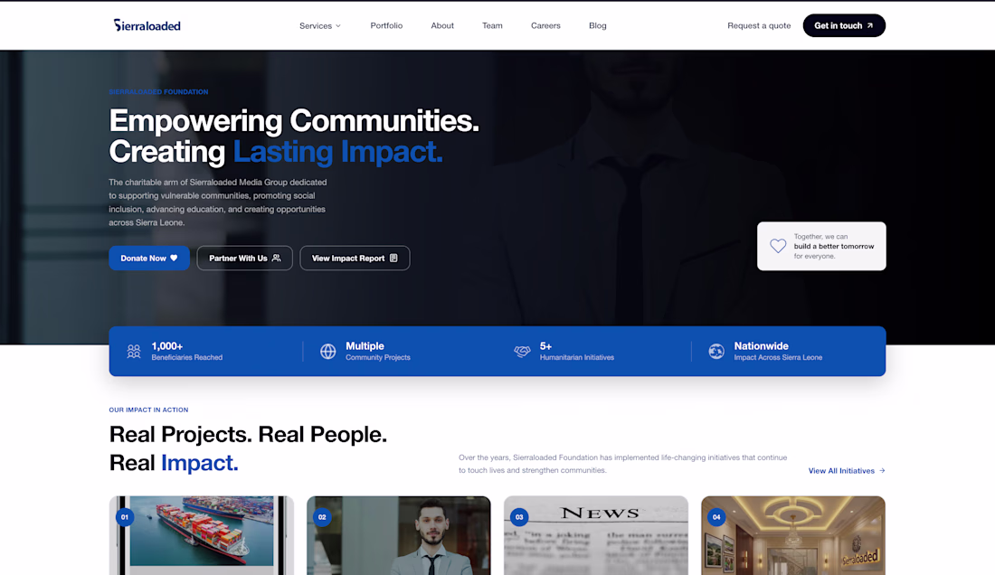Click the globe icon beside Multiple
The width and height of the screenshot is (995, 575).
coord(328,351)
